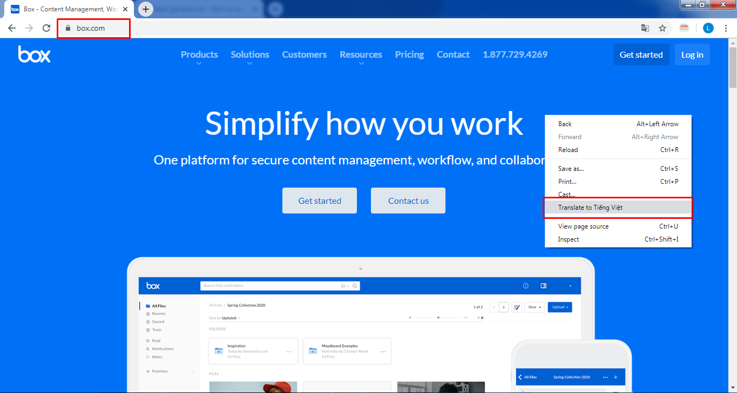Open the search filter options dropdown in the mockup
The image size is (737, 393).
[x=345, y=286]
